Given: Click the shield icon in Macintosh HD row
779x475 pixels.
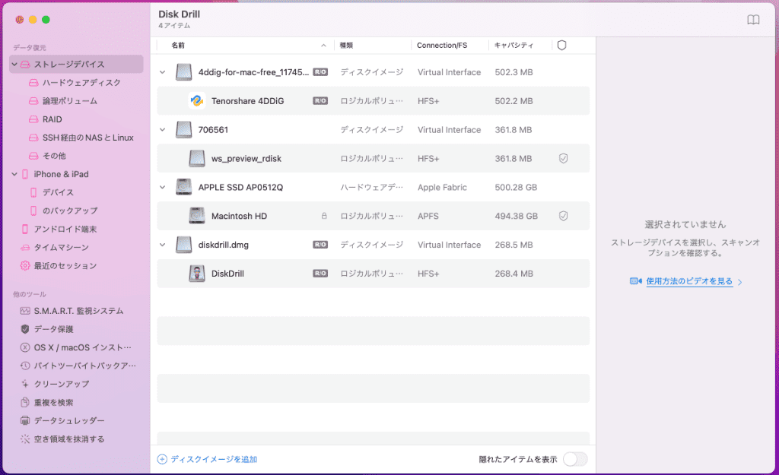Looking at the screenshot, I should 564,216.
